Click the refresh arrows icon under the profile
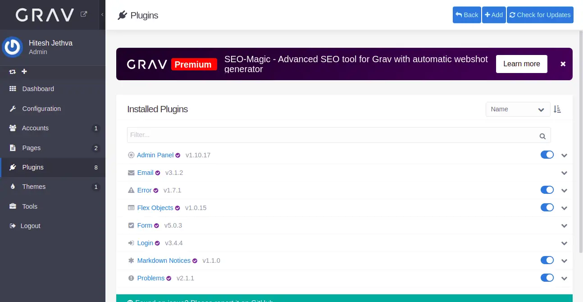The width and height of the screenshot is (583, 302). click(13, 72)
